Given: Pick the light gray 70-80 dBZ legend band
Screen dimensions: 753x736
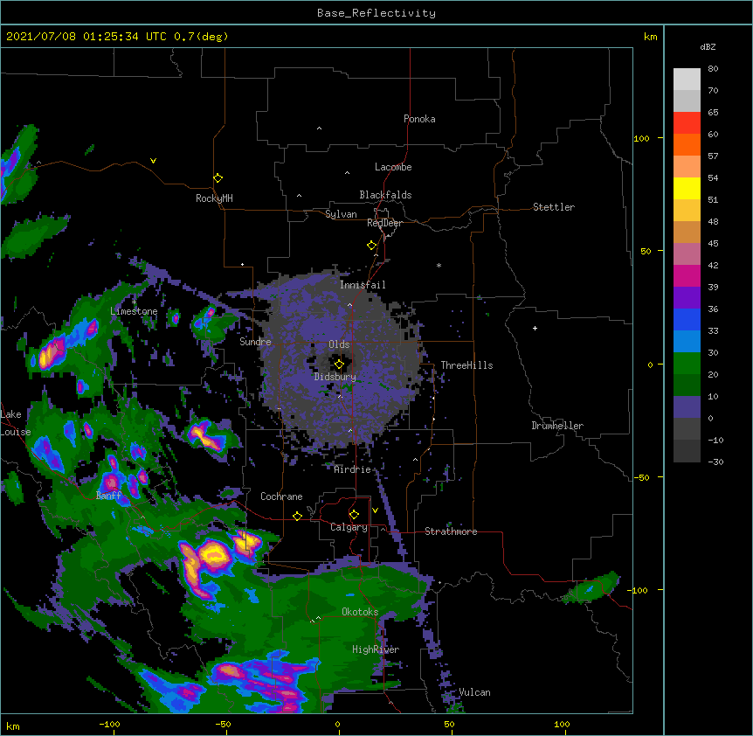Looking at the screenshot, I should pos(687,80).
